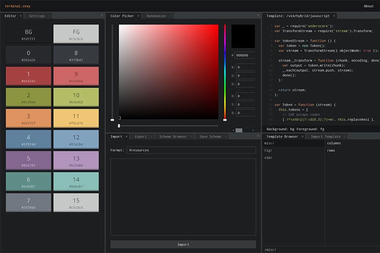The width and height of the screenshot is (380, 253).
Task: Click the color picker scrollbar right arrow
Action: 253,130
